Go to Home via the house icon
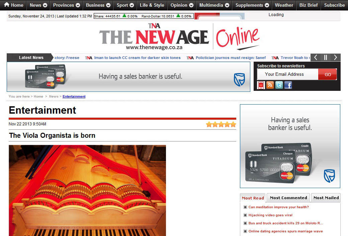This screenshot has width=348, height=236. tap(7, 5)
